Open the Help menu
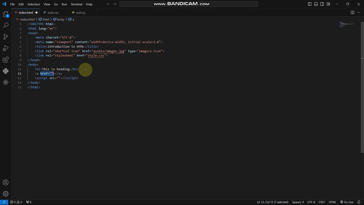The height and width of the screenshot is (205, 364). pyautogui.click(x=89, y=4)
